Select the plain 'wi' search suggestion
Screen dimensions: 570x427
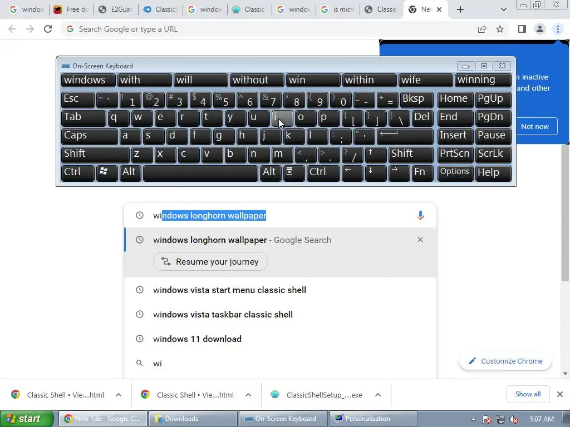pos(280,363)
